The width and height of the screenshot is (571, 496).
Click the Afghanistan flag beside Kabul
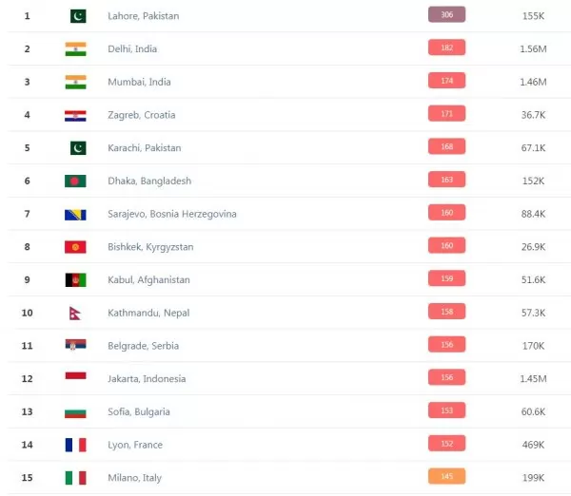pos(75,280)
